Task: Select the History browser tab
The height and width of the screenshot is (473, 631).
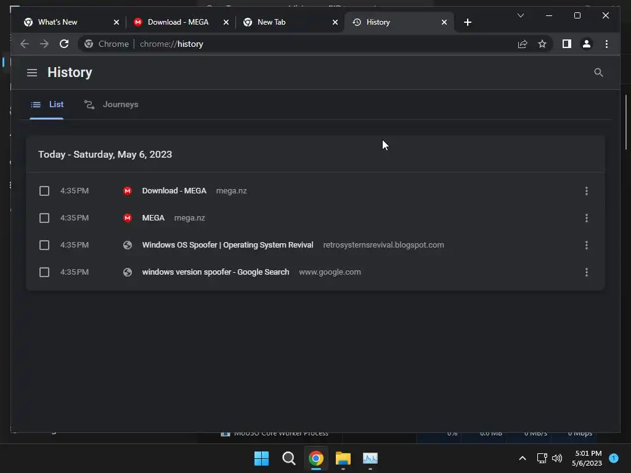Action: click(x=399, y=22)
